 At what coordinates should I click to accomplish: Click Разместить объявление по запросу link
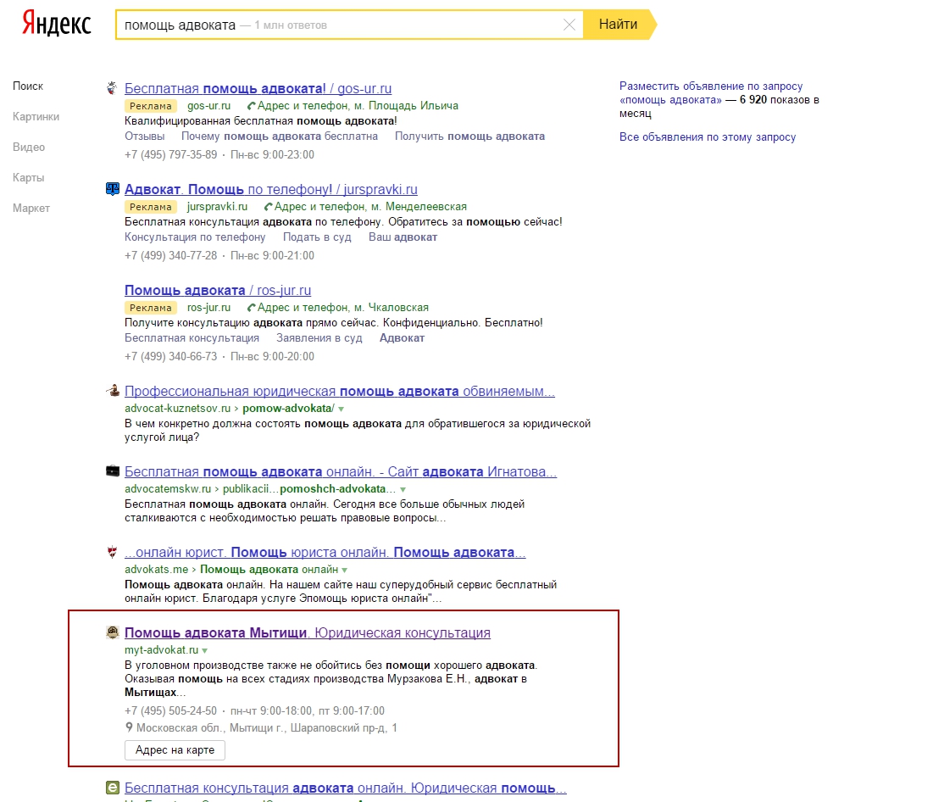point(711,93)
